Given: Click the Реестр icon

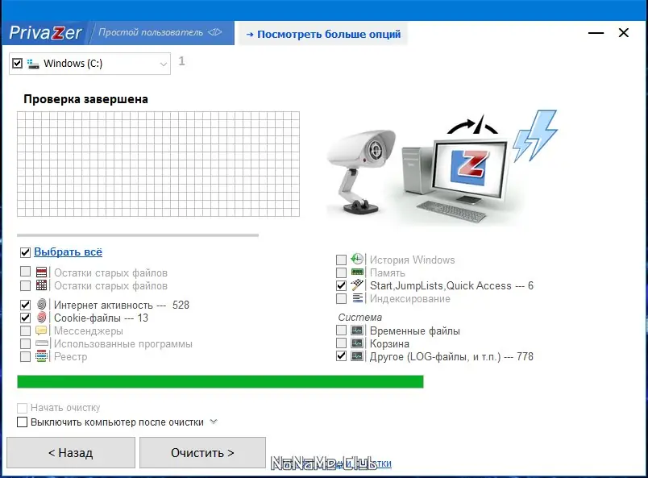Looking at the screenshot, I should 41,356.
